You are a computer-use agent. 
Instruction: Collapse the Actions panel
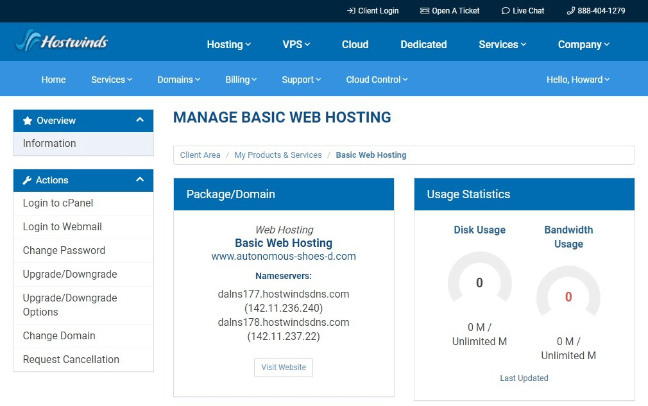tap(140, 180)
